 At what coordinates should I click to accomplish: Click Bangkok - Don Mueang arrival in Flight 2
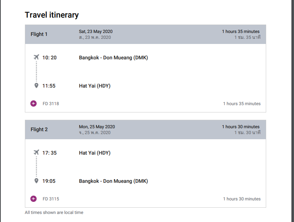point(113,181)
